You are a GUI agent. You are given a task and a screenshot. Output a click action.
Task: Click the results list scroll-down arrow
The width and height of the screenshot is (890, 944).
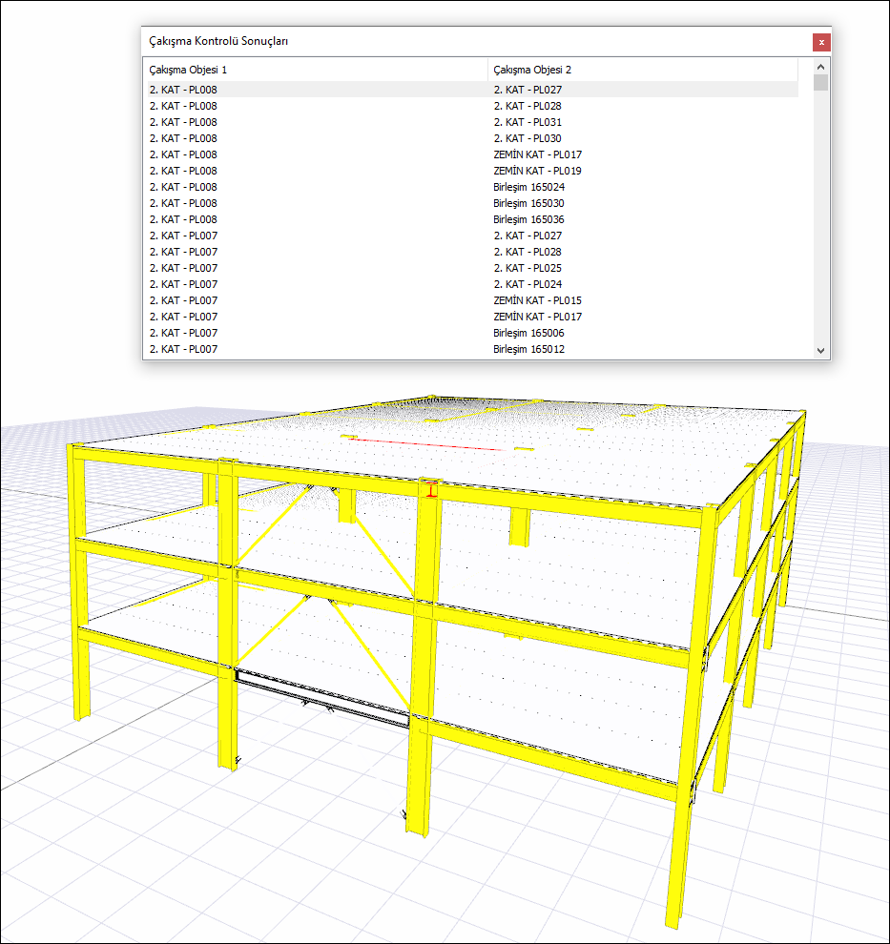(820, 350)
